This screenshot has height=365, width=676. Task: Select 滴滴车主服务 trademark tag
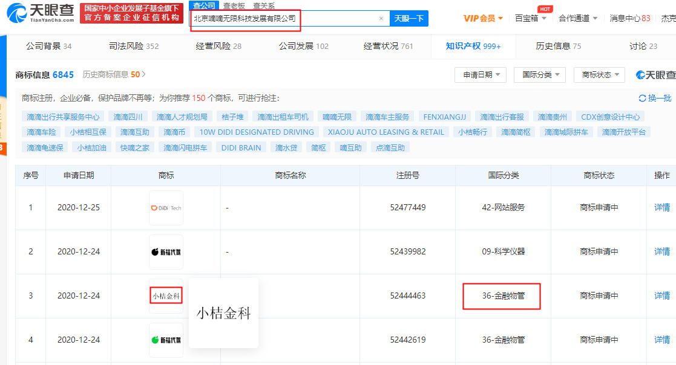click(x=387, y=117)
